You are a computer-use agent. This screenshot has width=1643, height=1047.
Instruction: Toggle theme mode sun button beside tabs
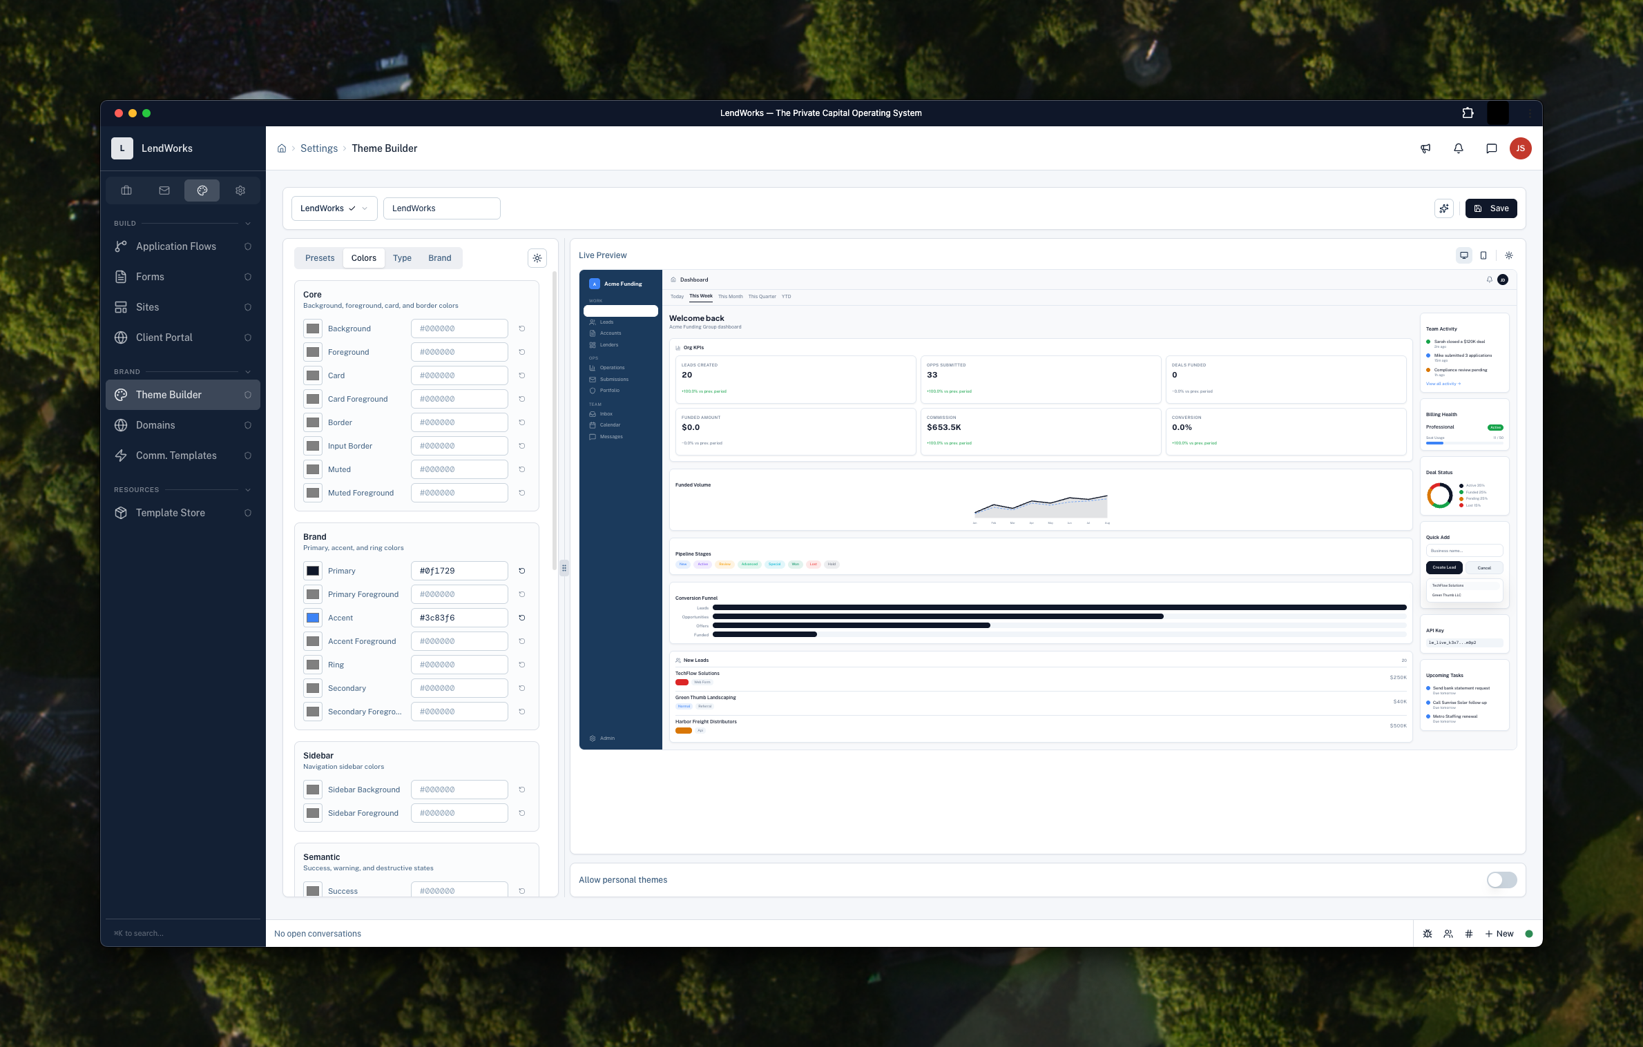[x=537, y=258]
